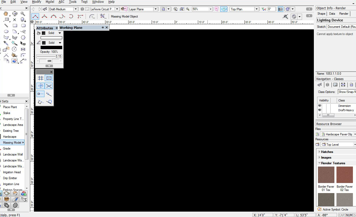Select the Border Paver 01 Tex thumbnail
Image resolution: width=356 pixels, height=217 pixels.
(x=326, y=175)
